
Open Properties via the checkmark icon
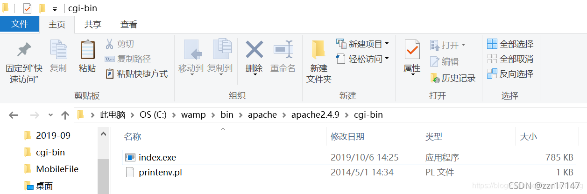[x=412, y=49]
